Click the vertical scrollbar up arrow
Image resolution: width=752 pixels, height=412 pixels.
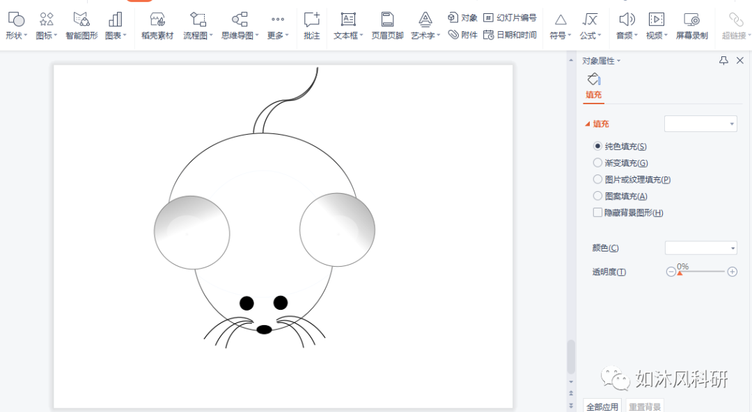571,60
